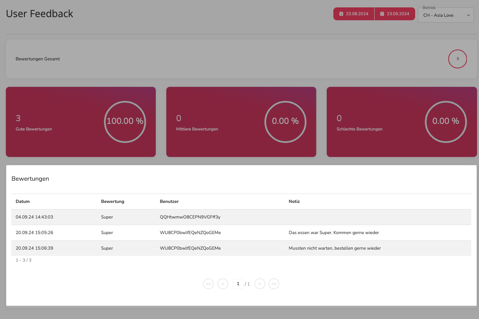Screen dimensions: 479x319
Task: Click the Notiz column header
Action: pyautogui.click(x=294, y=201)
